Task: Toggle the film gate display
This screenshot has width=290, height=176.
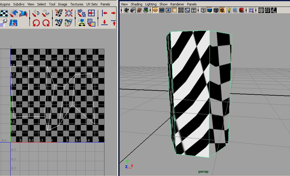Action: point(162,10)
